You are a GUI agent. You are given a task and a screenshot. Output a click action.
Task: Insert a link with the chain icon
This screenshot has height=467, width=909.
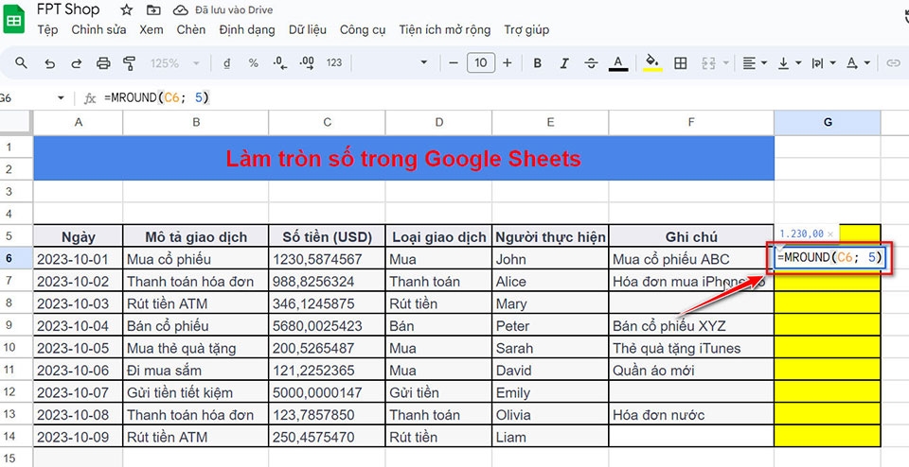(893, 63)
